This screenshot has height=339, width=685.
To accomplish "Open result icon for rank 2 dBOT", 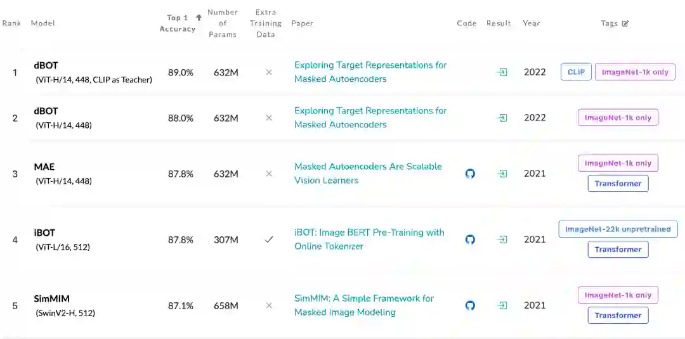I will tap(502, 118).
